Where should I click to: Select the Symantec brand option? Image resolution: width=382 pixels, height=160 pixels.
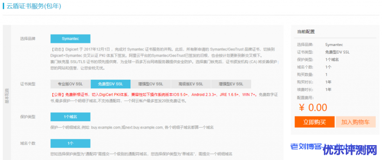(x=71, y=39)
